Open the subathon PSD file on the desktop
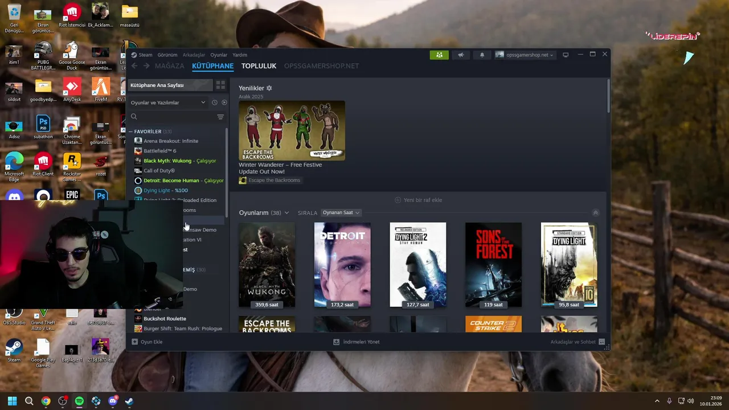Screen dimensions: 729x410 (43, 128)
